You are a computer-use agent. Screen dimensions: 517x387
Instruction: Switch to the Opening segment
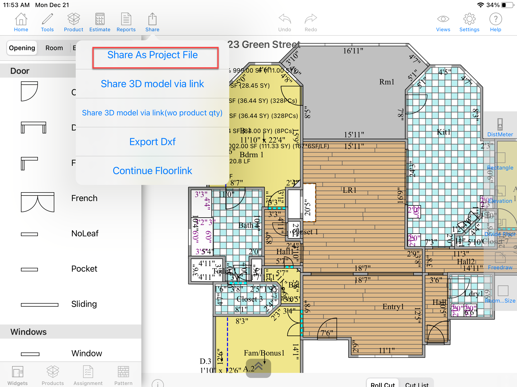pyautogui.click(x=22, y=48)
